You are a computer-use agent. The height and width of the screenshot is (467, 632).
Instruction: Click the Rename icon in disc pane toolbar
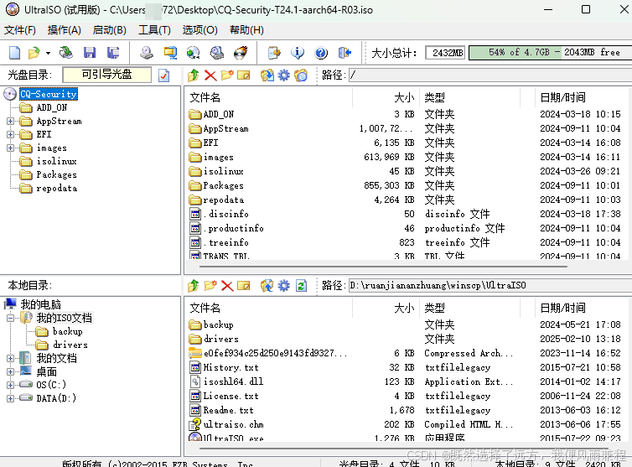click(243, 75)
